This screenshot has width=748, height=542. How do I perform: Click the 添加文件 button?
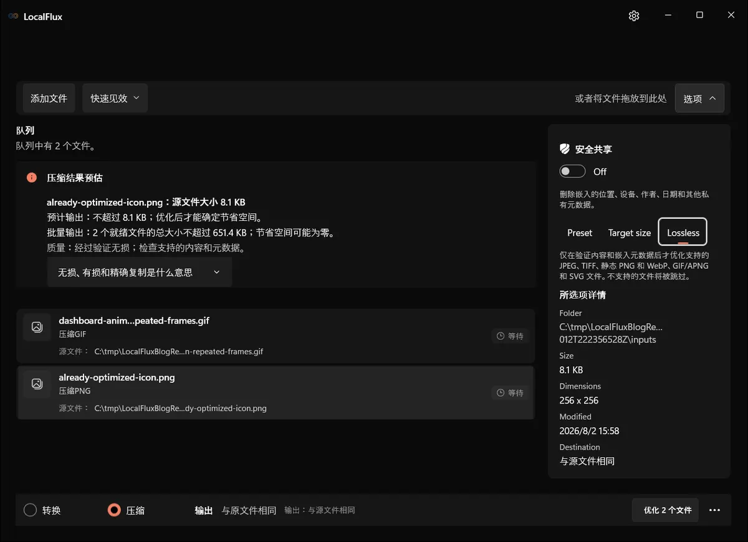(49, 98)
